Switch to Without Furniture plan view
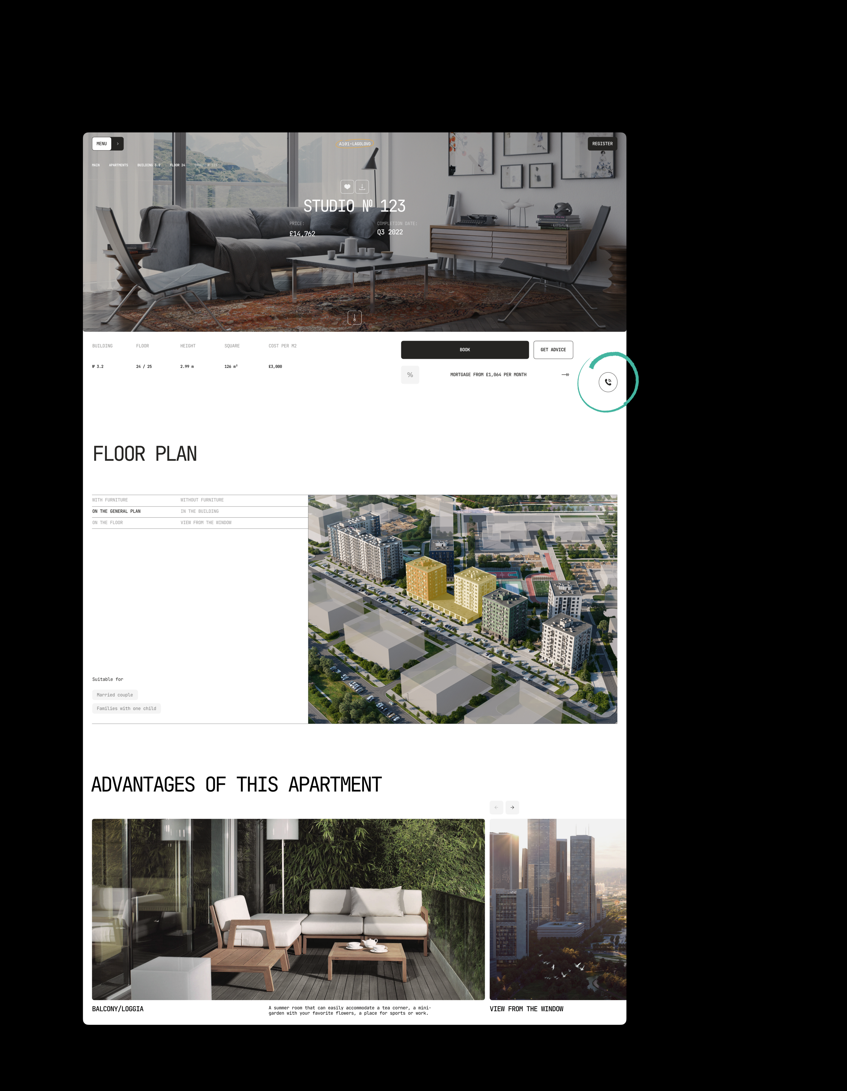 point(202,500)
